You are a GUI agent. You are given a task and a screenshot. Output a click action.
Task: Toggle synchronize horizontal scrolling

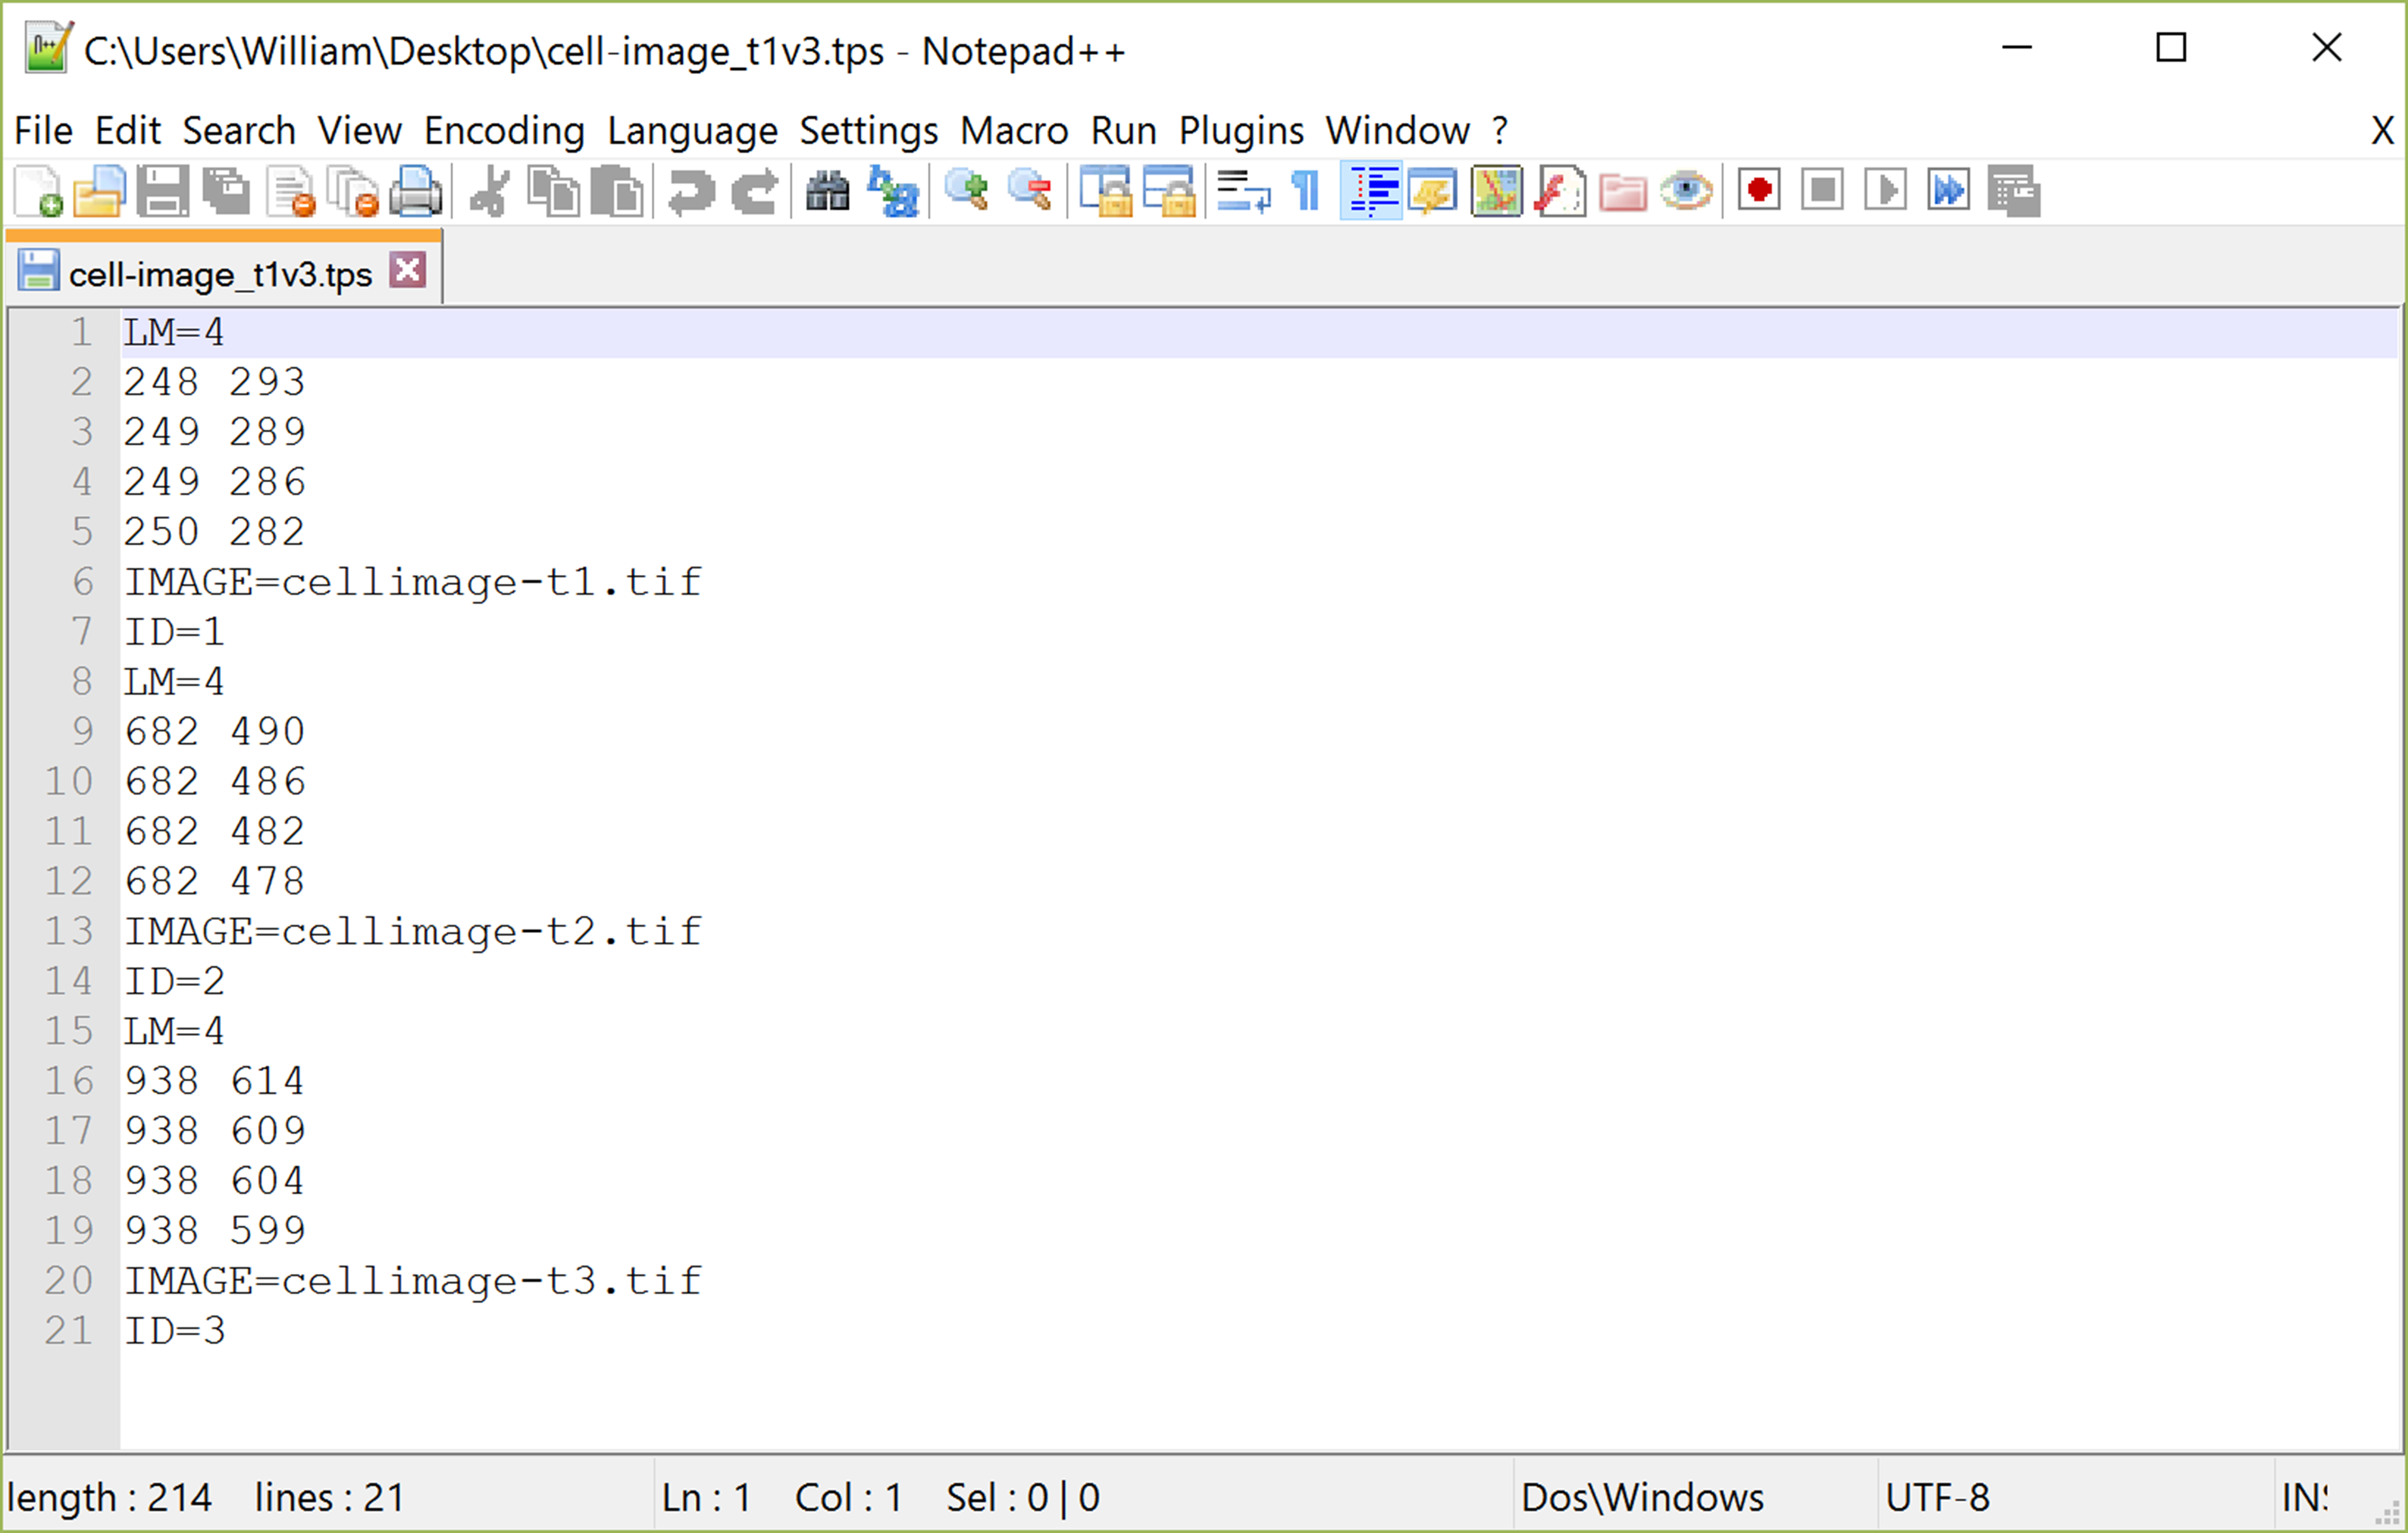click(1169, 191)
